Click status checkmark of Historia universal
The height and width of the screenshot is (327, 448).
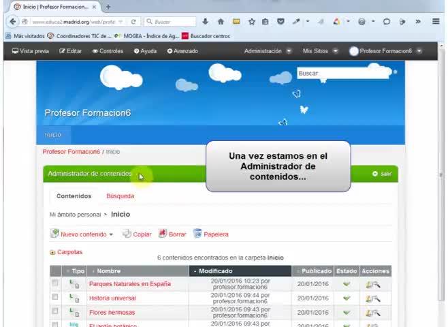coord(347,298)
